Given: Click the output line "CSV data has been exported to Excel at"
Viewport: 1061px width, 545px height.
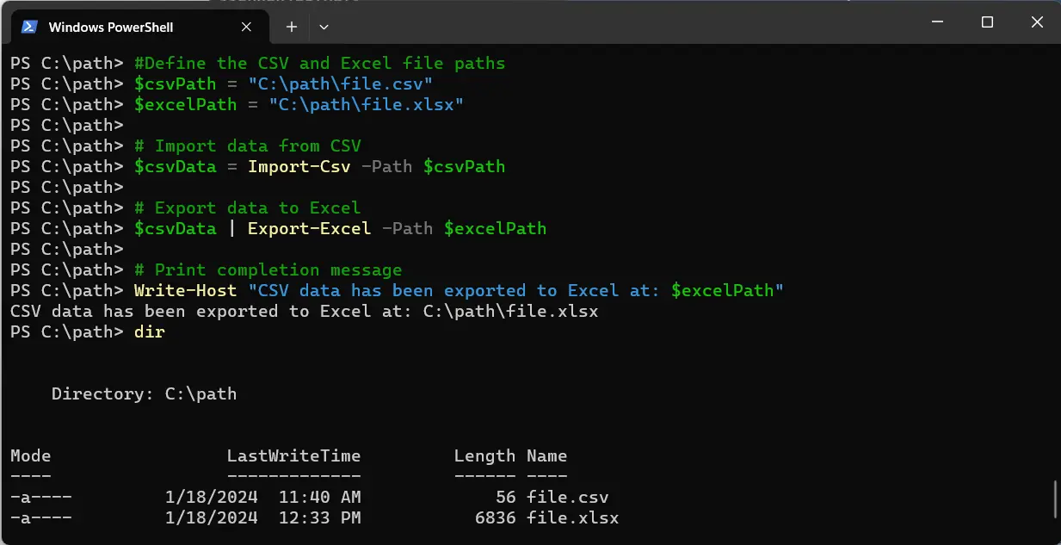Looking at the screenshot, I should 304,311.
